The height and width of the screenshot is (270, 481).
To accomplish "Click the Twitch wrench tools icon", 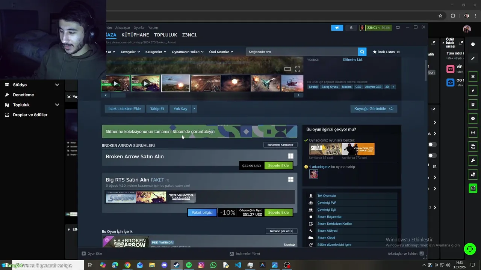I will (x=473, y=160).
